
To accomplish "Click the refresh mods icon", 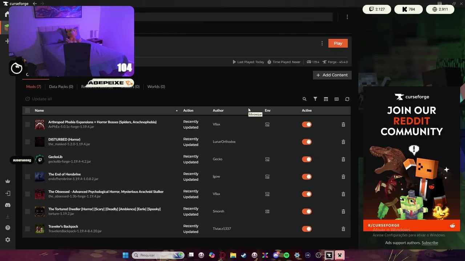I will coord(347,99).
